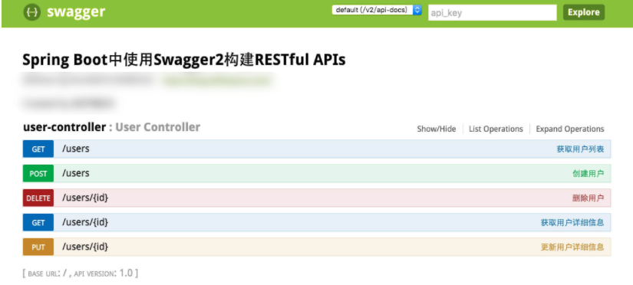Click the swagger logo icon
The height and width of the screenshot is (285, 633).
[x=32, y=12]
